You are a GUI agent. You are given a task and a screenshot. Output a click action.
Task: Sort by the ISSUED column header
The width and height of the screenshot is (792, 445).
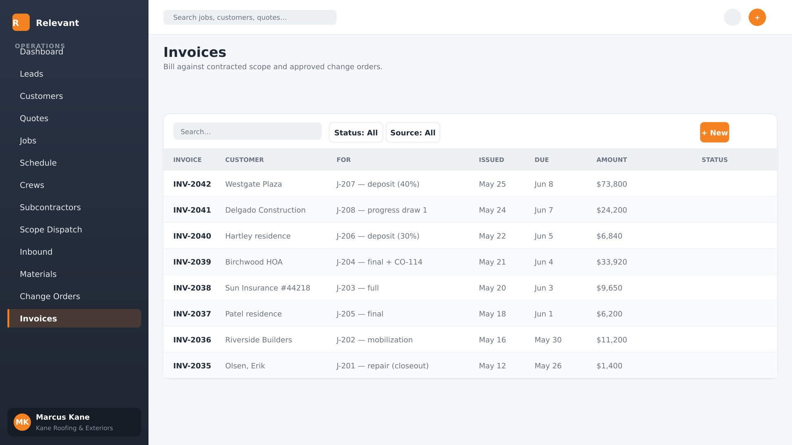tap(491, 160)
